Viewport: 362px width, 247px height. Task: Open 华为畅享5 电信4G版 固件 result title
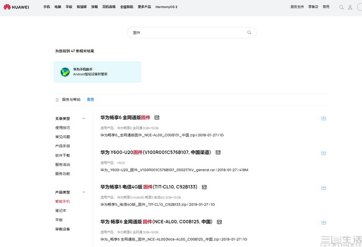point(149,187)
